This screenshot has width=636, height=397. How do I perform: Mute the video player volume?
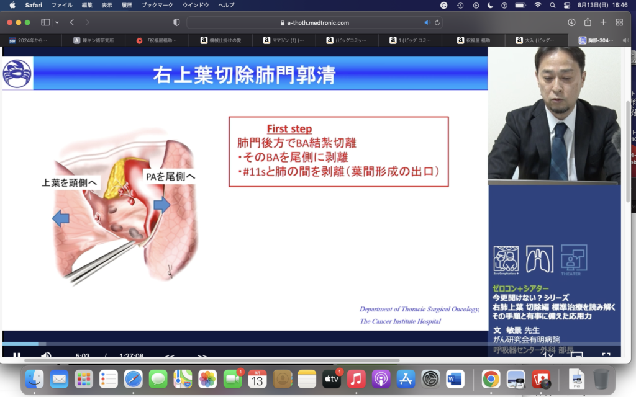click(x=46, y=356)
